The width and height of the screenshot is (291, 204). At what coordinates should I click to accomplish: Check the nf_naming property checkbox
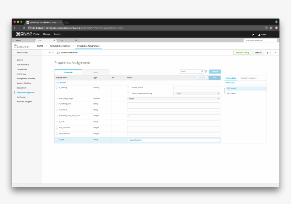(56, 87)
